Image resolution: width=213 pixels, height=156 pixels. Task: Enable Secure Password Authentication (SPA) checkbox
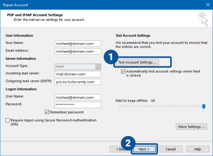pyautogui.click(x=8, y=120)
